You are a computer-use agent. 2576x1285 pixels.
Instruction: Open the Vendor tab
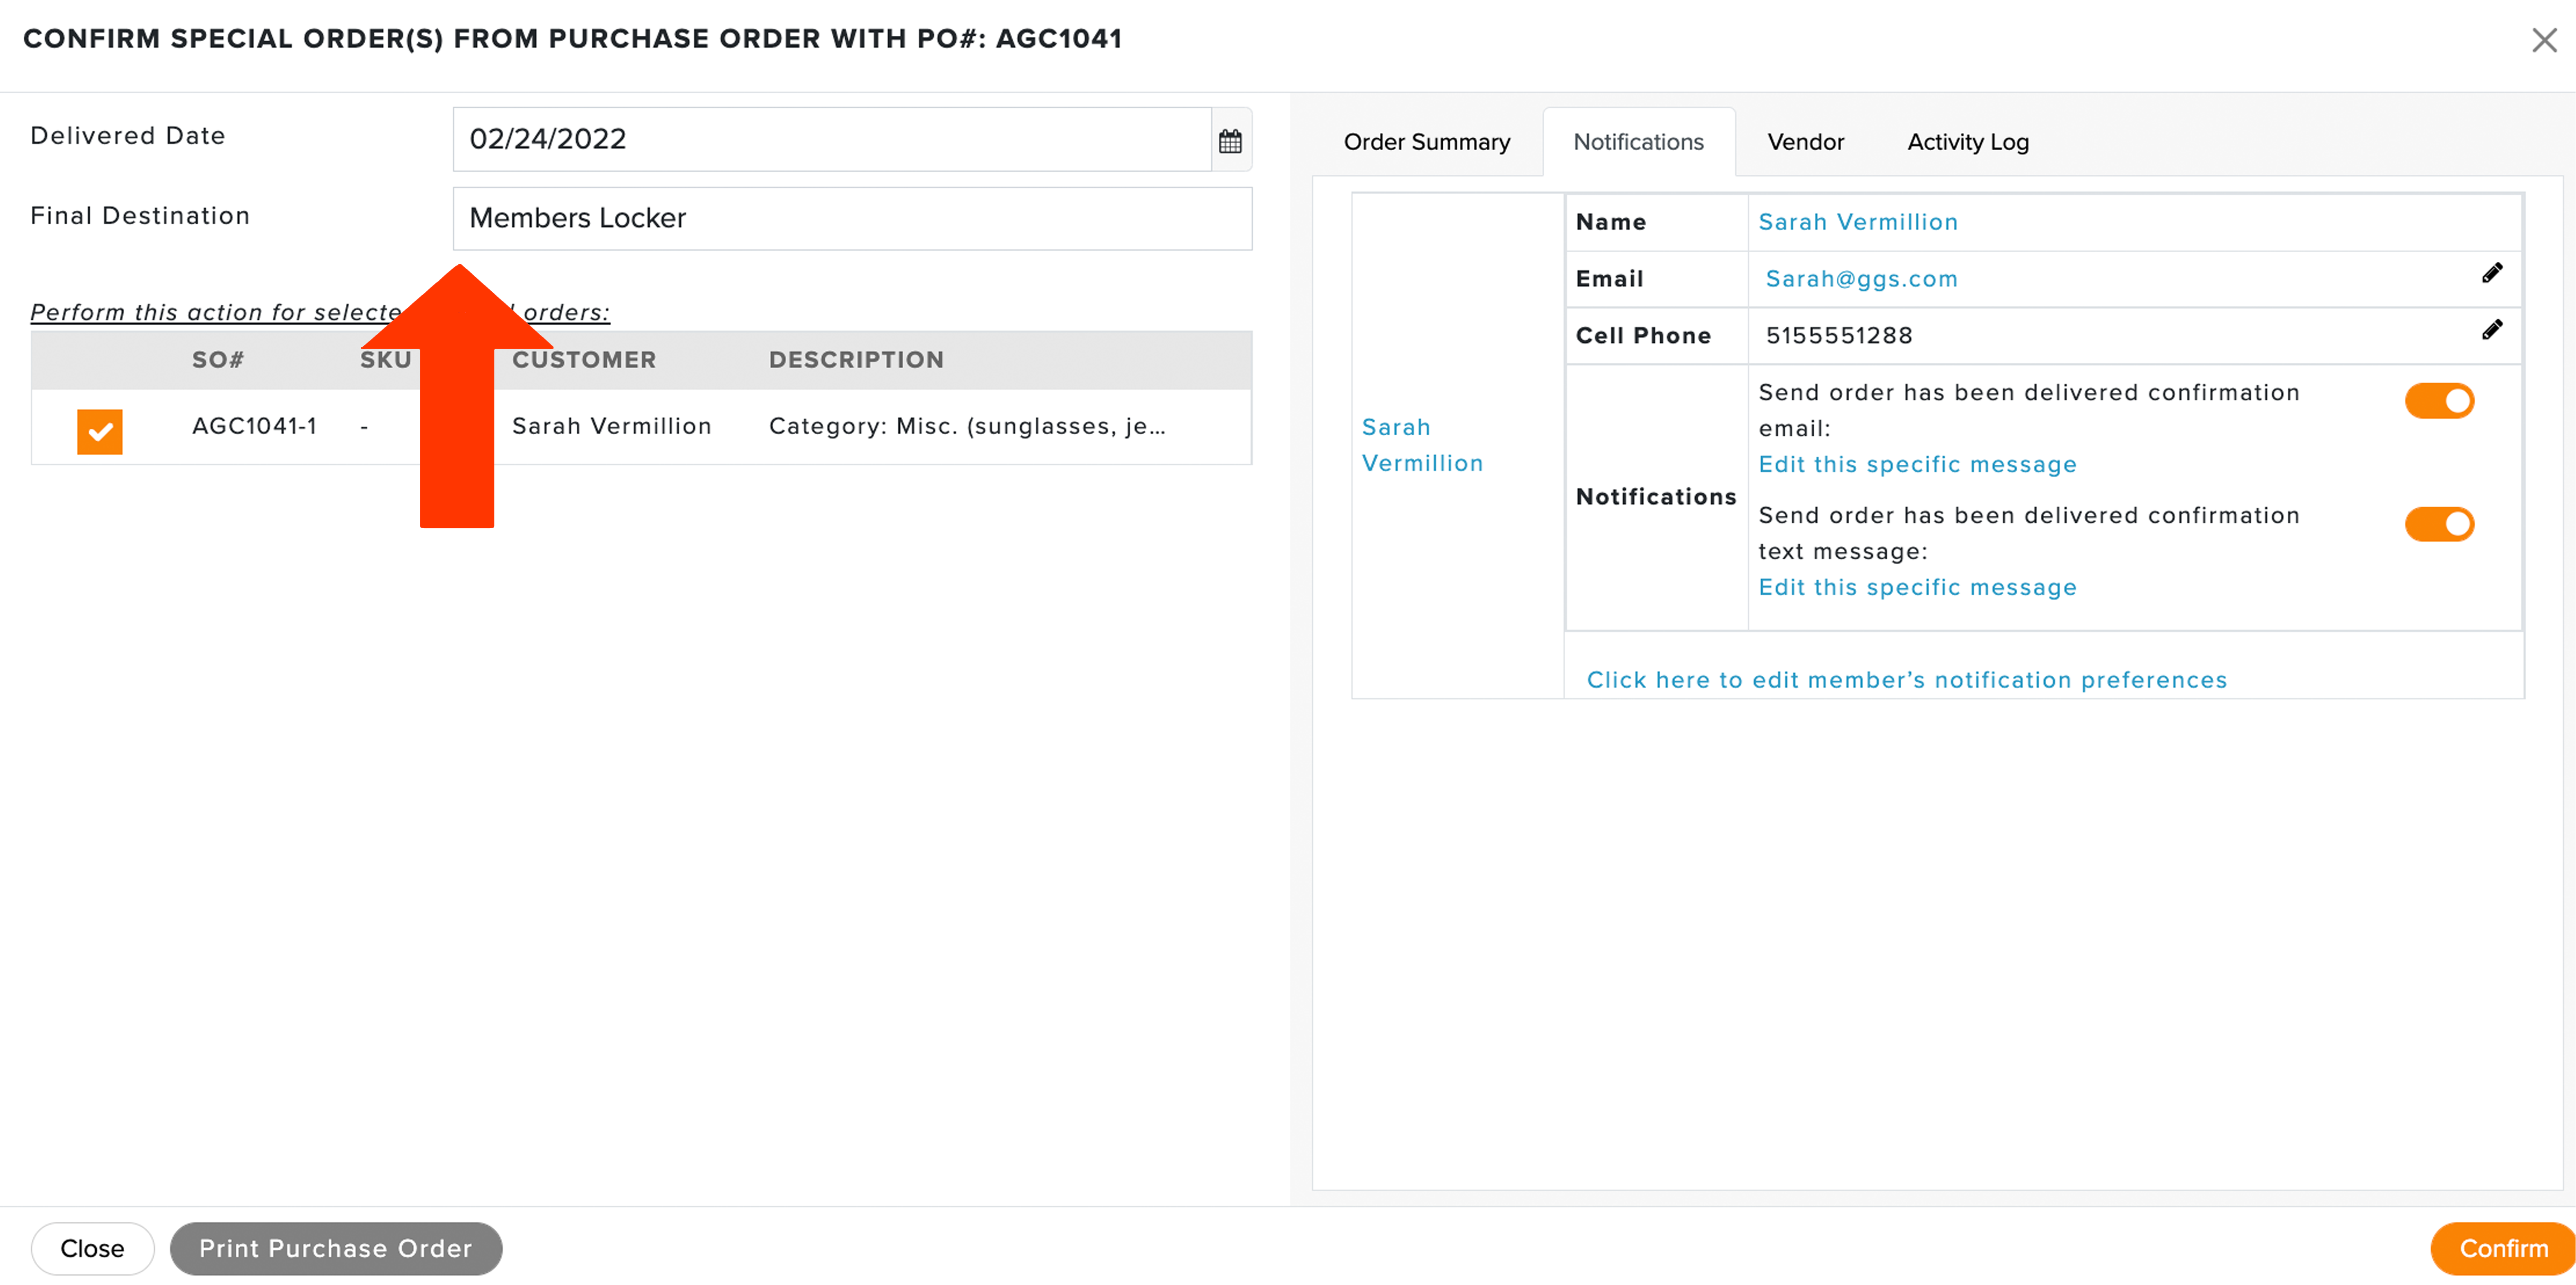coord(1805,142)
